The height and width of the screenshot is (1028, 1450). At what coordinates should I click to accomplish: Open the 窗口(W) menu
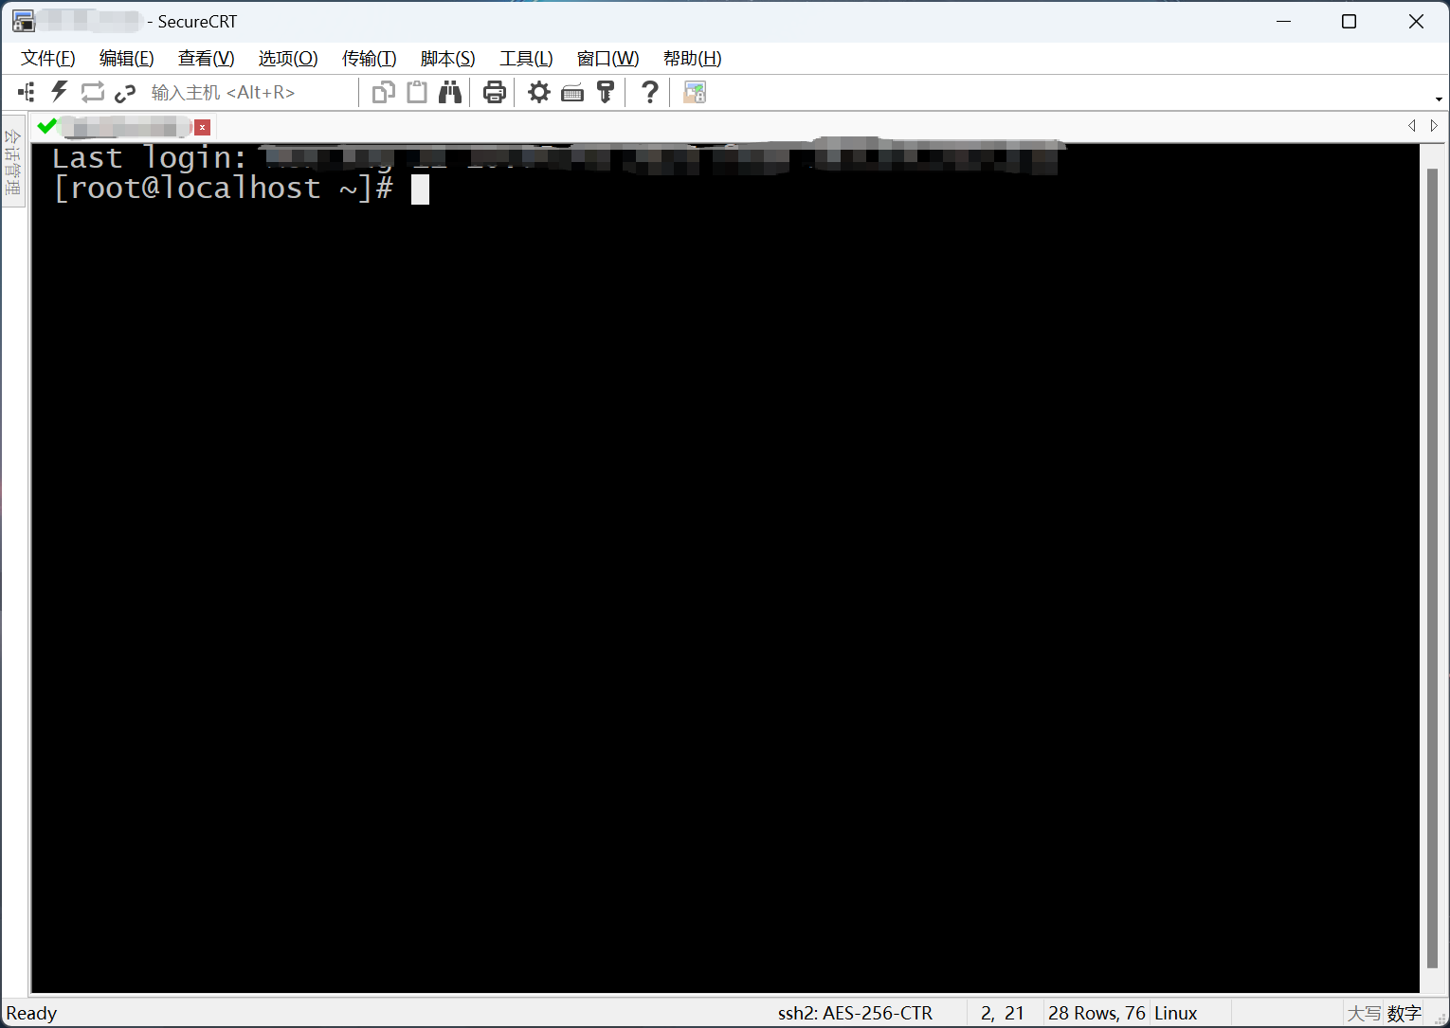click(608, 59)
